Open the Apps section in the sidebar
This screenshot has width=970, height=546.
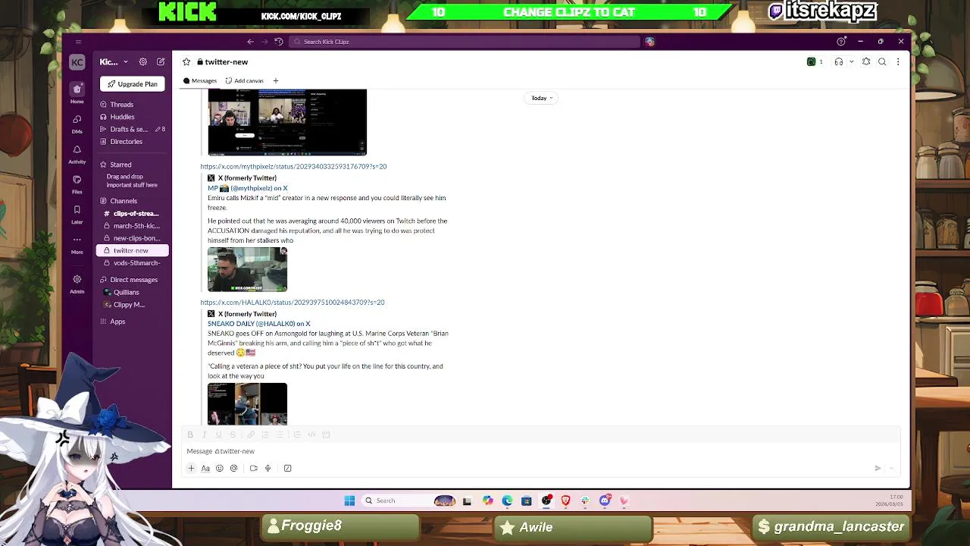(x=117, y=322)
